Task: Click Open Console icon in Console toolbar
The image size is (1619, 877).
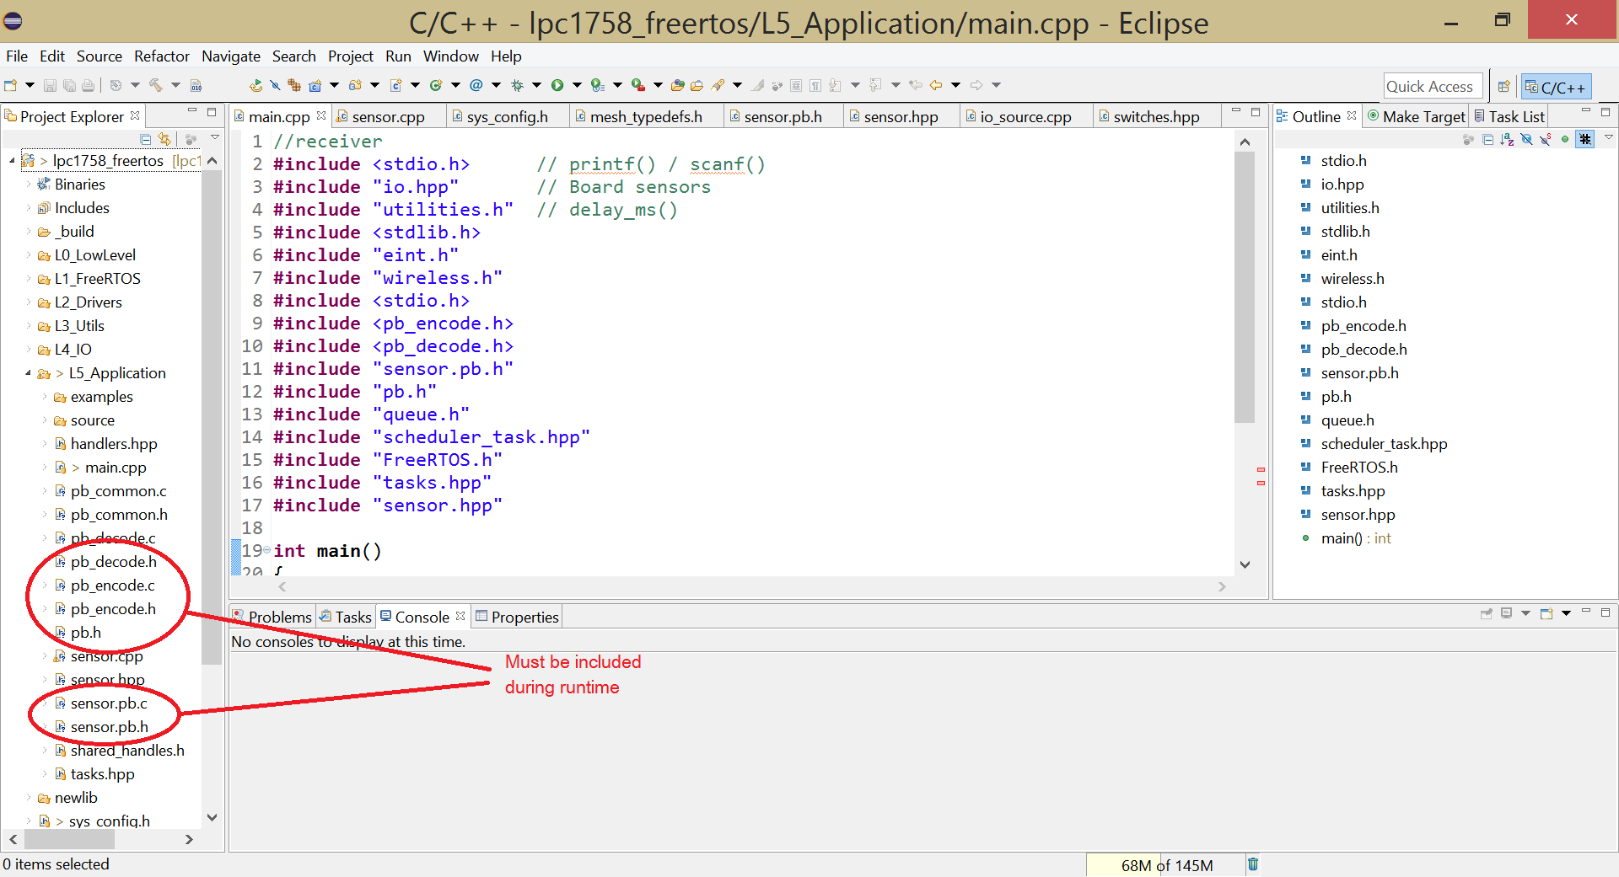Action: pos(1546,613)
